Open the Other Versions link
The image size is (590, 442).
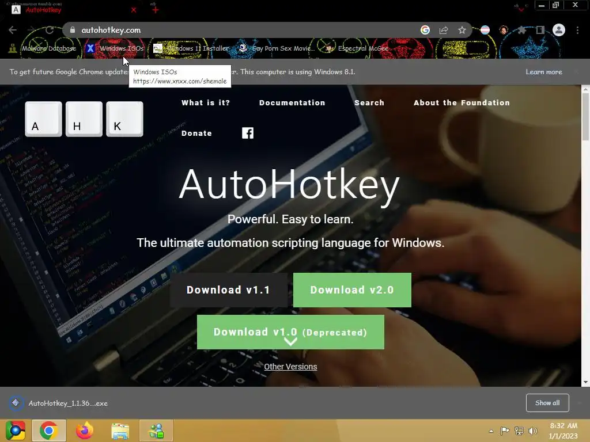click(290, 367)
